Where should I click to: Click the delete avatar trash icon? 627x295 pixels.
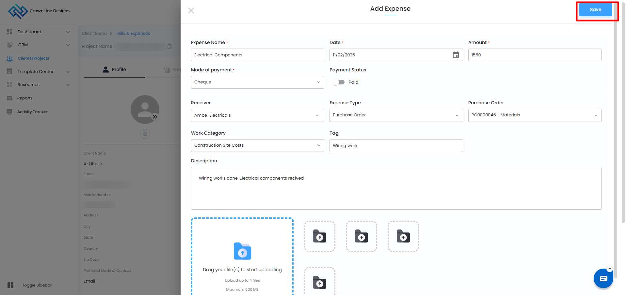tap(145, 134)
